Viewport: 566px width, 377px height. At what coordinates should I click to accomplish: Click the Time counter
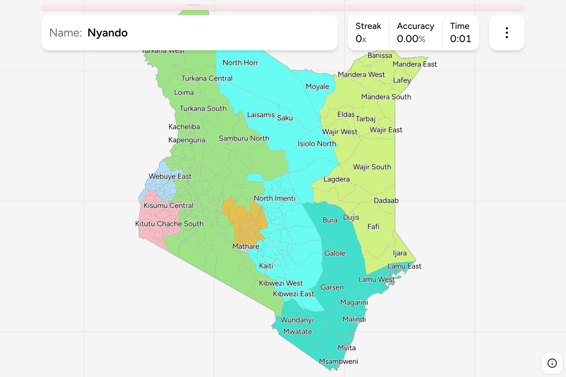click(460, 33)
